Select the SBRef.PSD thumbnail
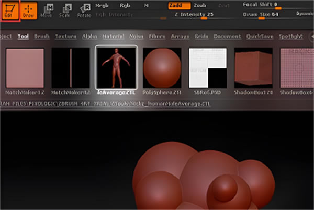The height and width of the screenshot is (210, 314). [x=208, y=68]
